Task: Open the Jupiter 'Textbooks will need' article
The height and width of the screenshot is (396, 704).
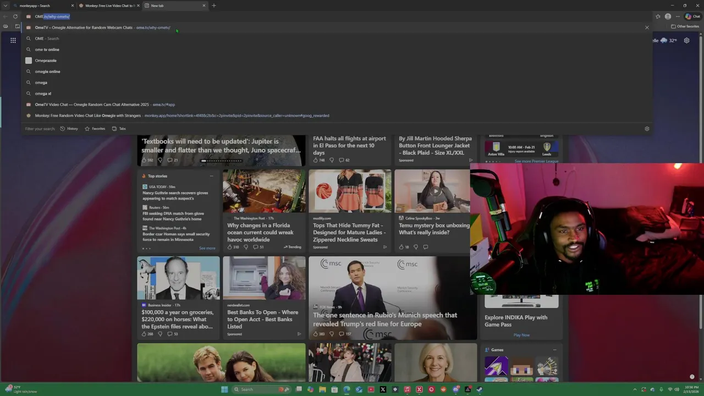Action: tap(221, 146)
